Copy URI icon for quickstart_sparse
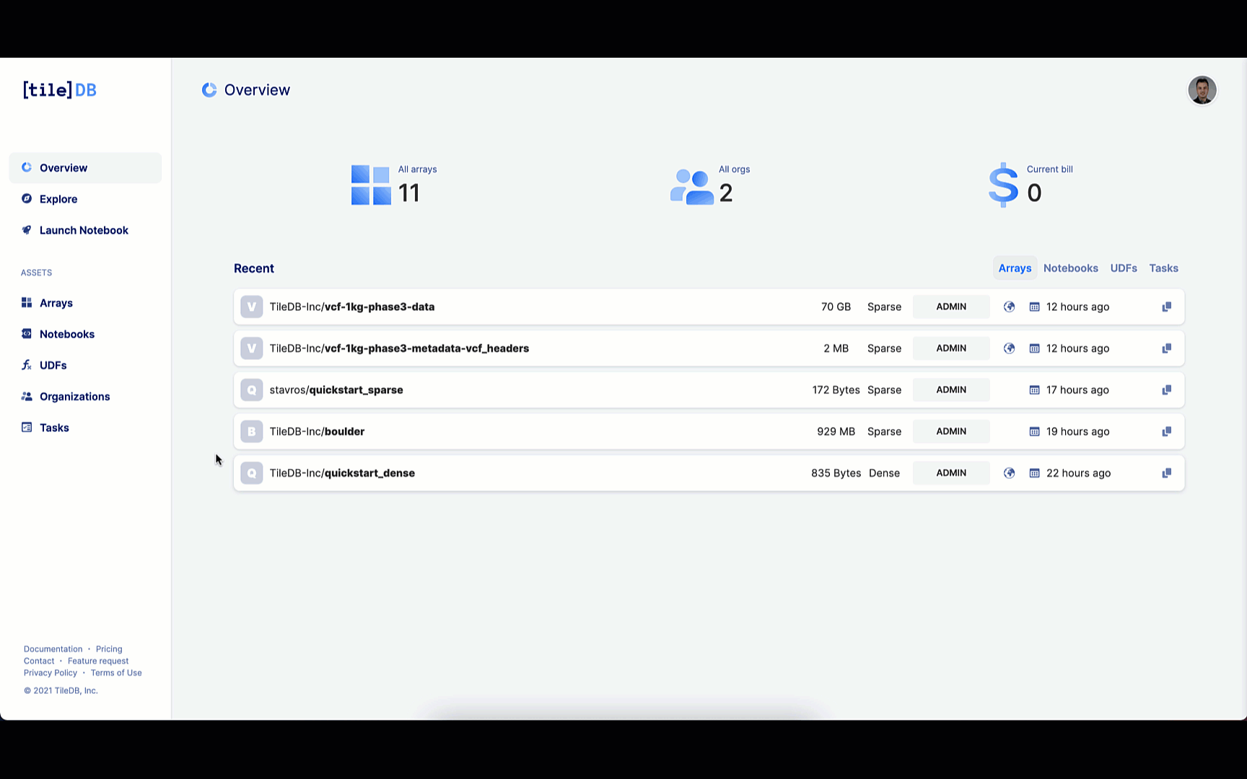The image size is (1247, 779). coord(1166,390)
